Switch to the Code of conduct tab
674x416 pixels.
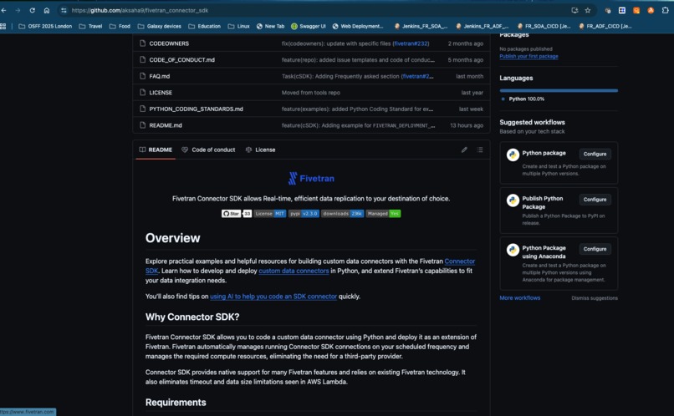point(208,150)
